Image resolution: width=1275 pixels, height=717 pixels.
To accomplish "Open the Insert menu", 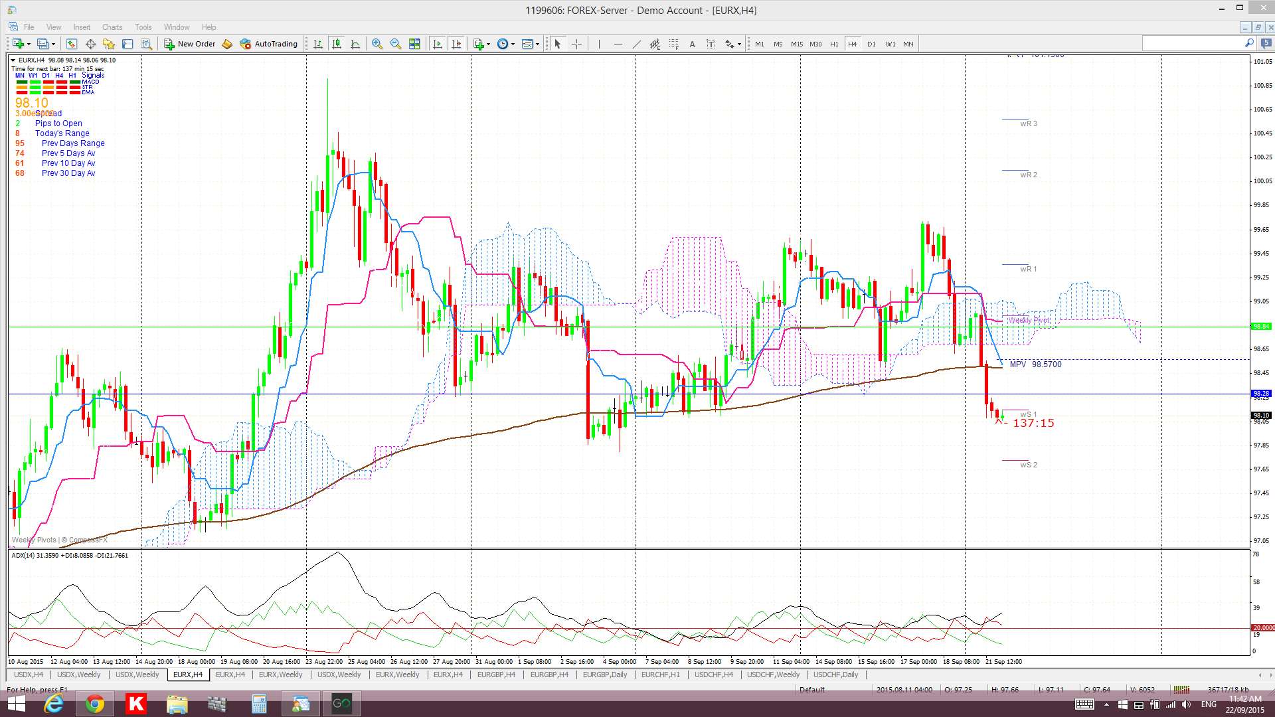I will (x=82, y=27).
